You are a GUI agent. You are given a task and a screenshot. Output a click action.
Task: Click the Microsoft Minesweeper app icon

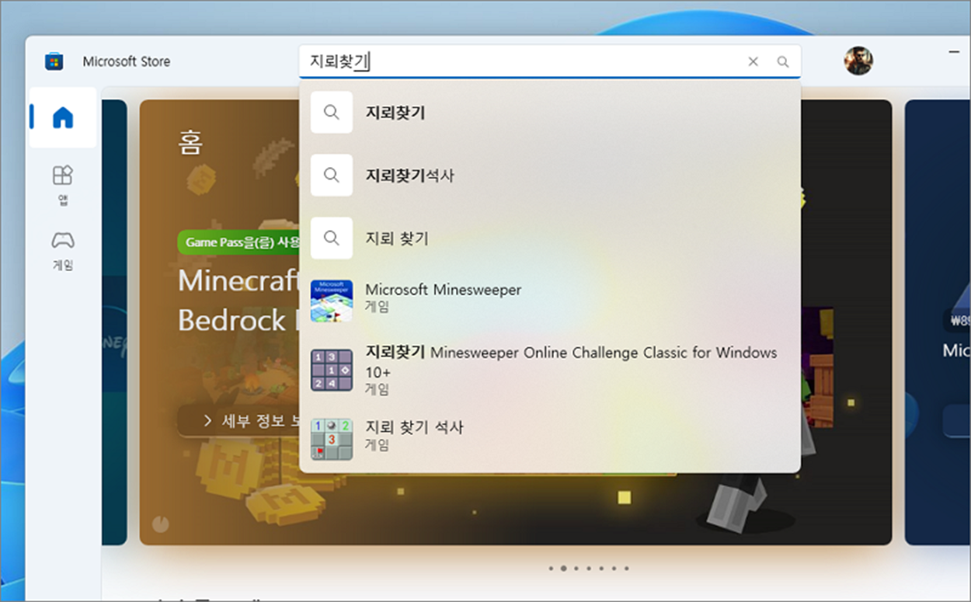[332, 301]
